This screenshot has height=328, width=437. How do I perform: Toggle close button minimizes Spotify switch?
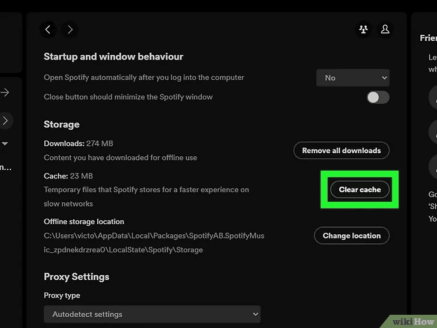(378, 97)
